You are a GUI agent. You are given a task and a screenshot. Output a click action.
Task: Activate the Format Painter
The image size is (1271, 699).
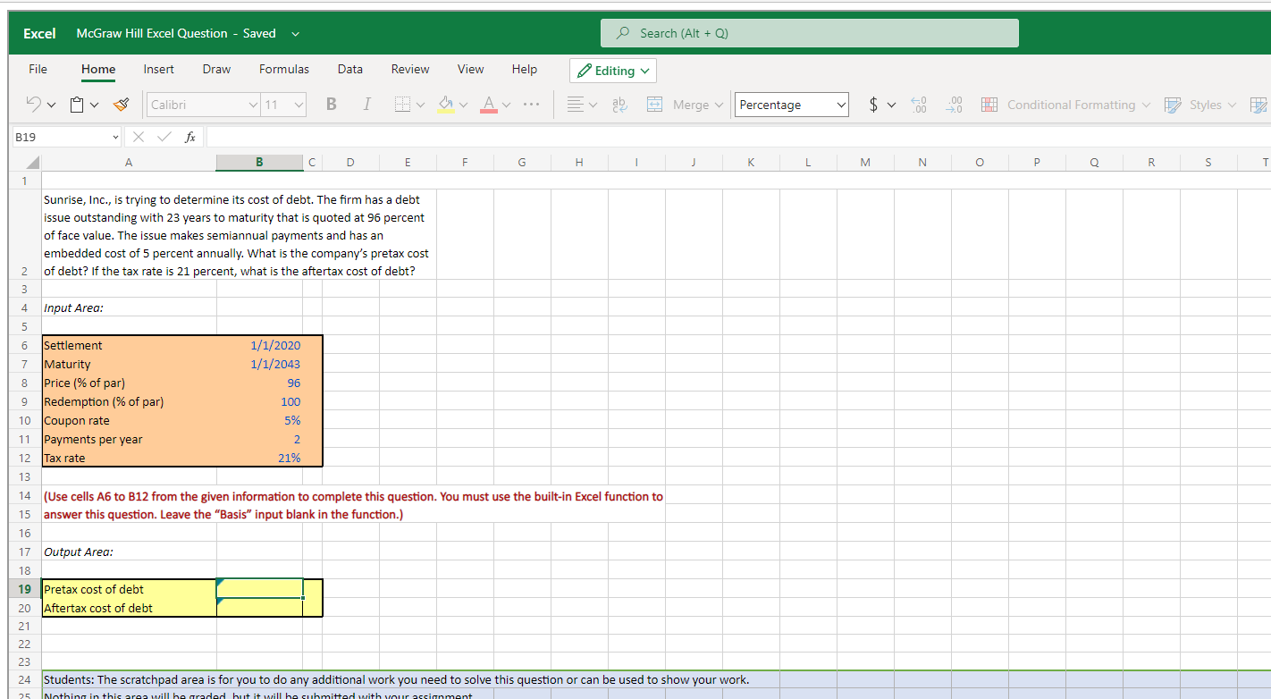(121, 104)
